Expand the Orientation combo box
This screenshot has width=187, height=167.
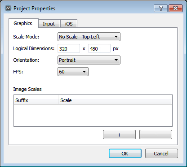pyautogui.click(x=89, y=60)
